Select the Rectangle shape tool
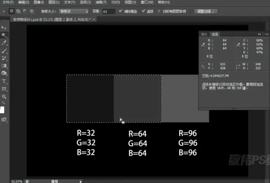This screenshot has height=183, width=270. 4,89
